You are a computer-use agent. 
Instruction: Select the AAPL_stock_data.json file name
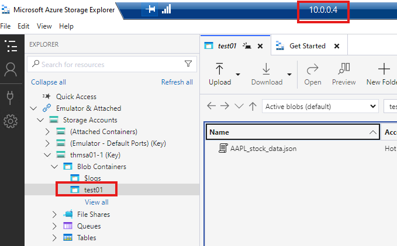coord(263,149)
